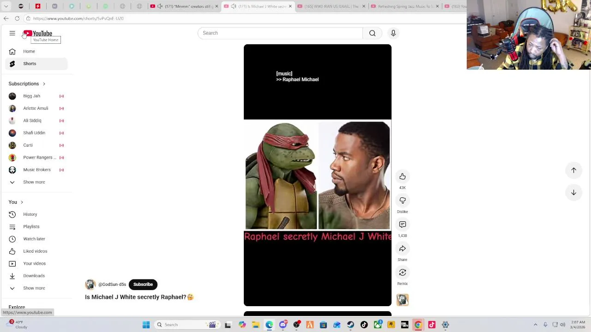Click the YouTube search field
The width and height of the screenshot is (591, 332).
[280, 33]
